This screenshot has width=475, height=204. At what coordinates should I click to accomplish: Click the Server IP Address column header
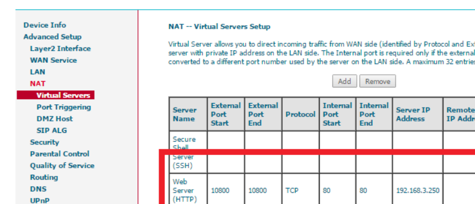[x=418, y=114]
